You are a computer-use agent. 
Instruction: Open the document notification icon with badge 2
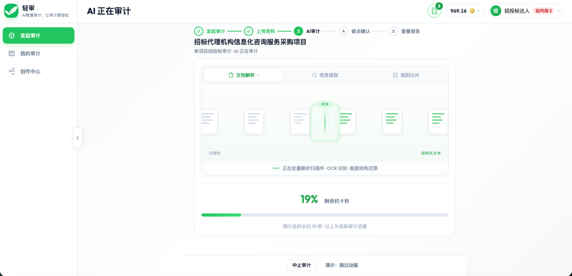click(x=434, y=11)
